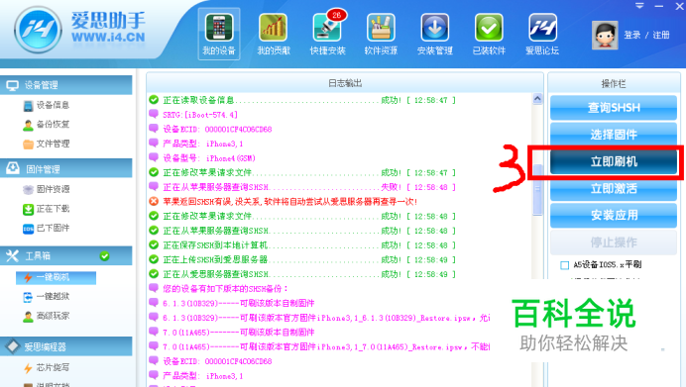Click log line 您的设备有如下版本的SHSH备份
The width and height of the screenshot is (686, 387).
[226, 289]
